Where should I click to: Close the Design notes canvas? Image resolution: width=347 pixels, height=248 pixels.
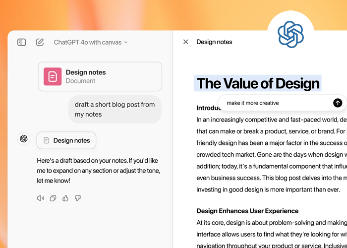pos(186,42)
